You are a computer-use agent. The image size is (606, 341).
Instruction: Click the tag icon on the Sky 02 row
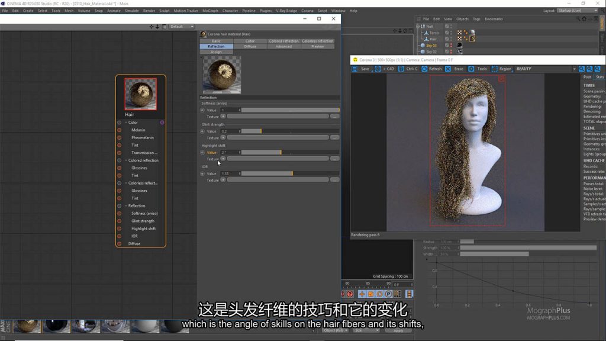(459, 51)
